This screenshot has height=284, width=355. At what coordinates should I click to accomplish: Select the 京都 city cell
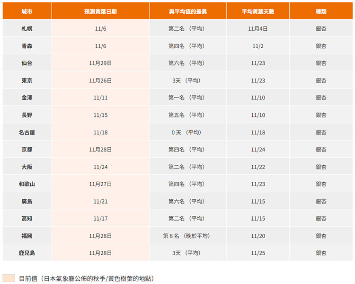tap(27, 150)
